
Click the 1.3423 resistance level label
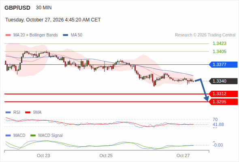pos(219,43)
